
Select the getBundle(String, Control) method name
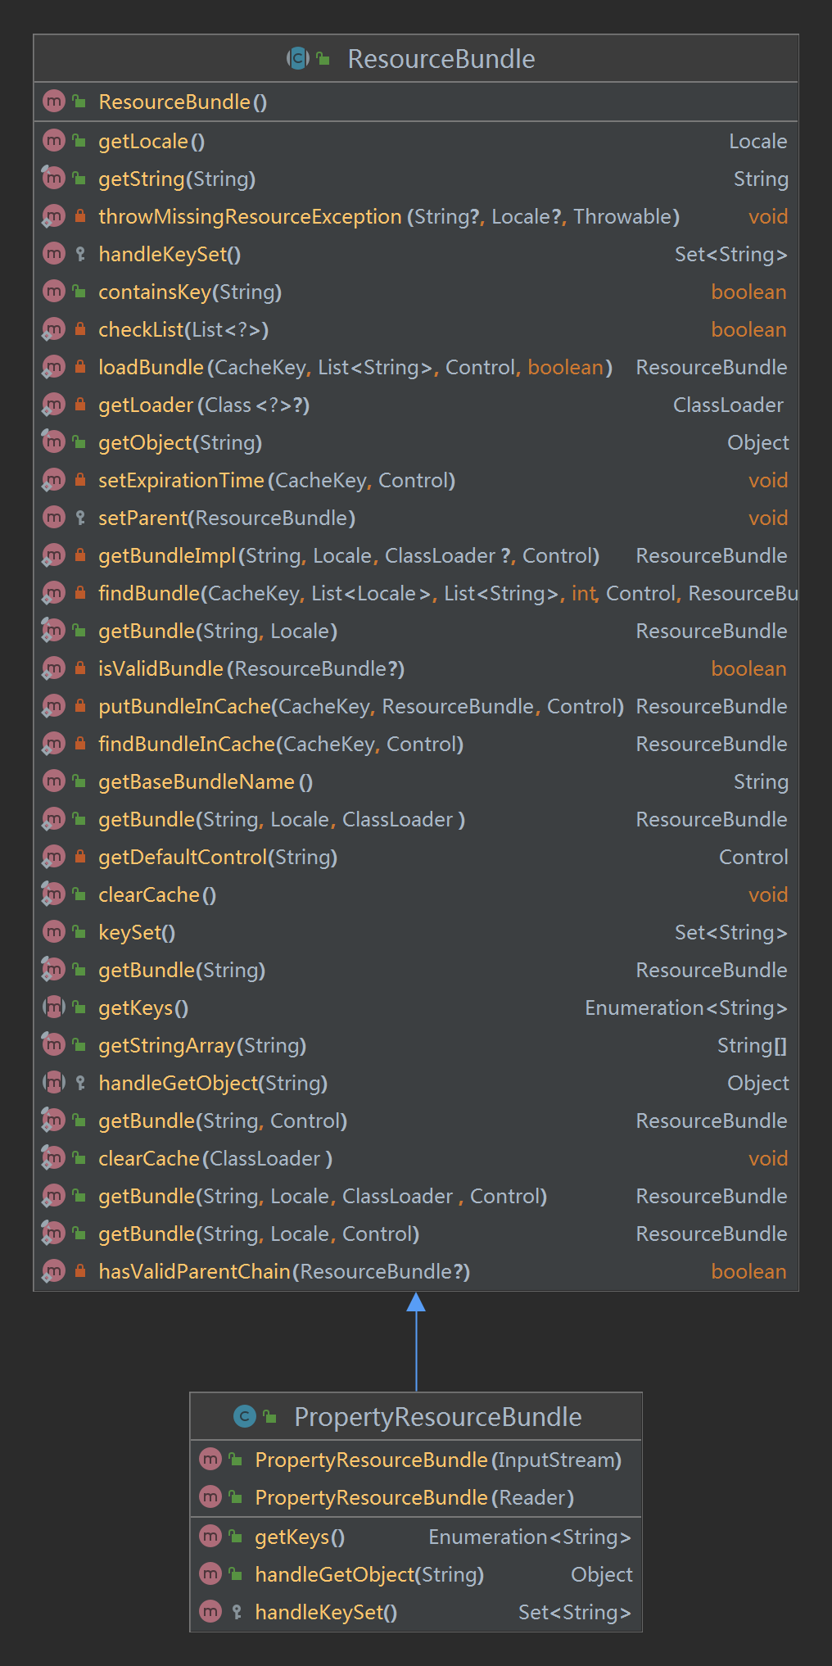[x=147, y=1120]
